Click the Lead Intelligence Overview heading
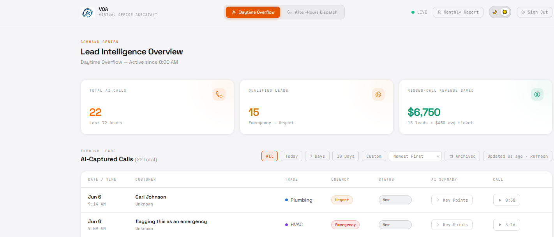The image size is (554, 237). tap(132, 52)
